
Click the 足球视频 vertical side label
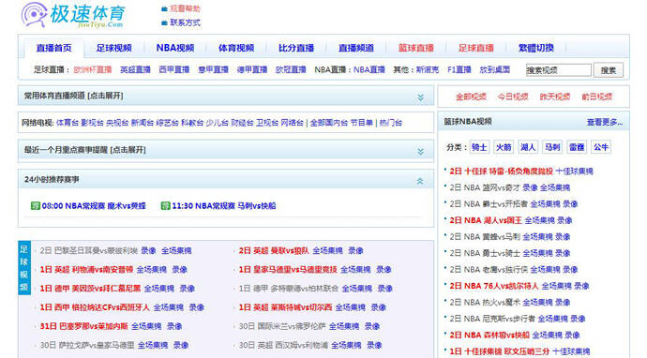[x=24, y=267]
